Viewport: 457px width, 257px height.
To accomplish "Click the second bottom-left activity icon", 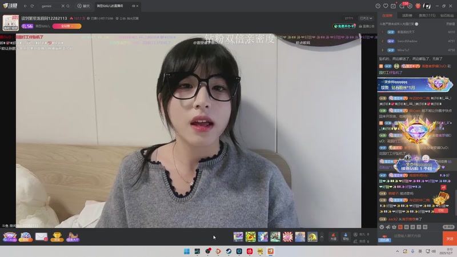I will coord(26,237).
